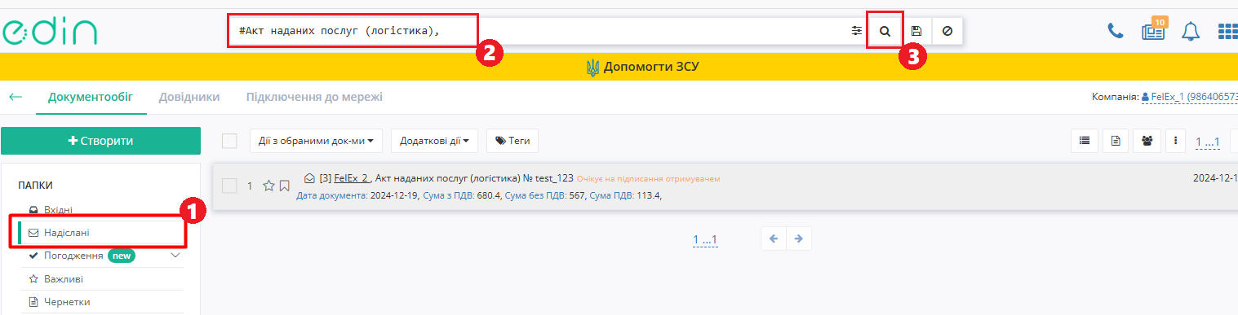Star the document test_123
The image size is (1238, 315).
click(268, 186)
